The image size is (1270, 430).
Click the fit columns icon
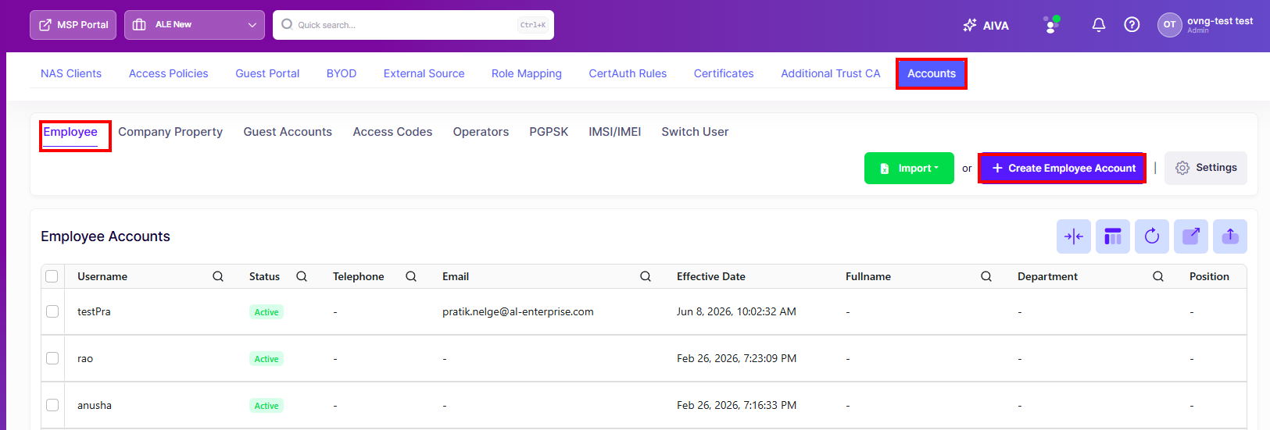(1073, 236)
